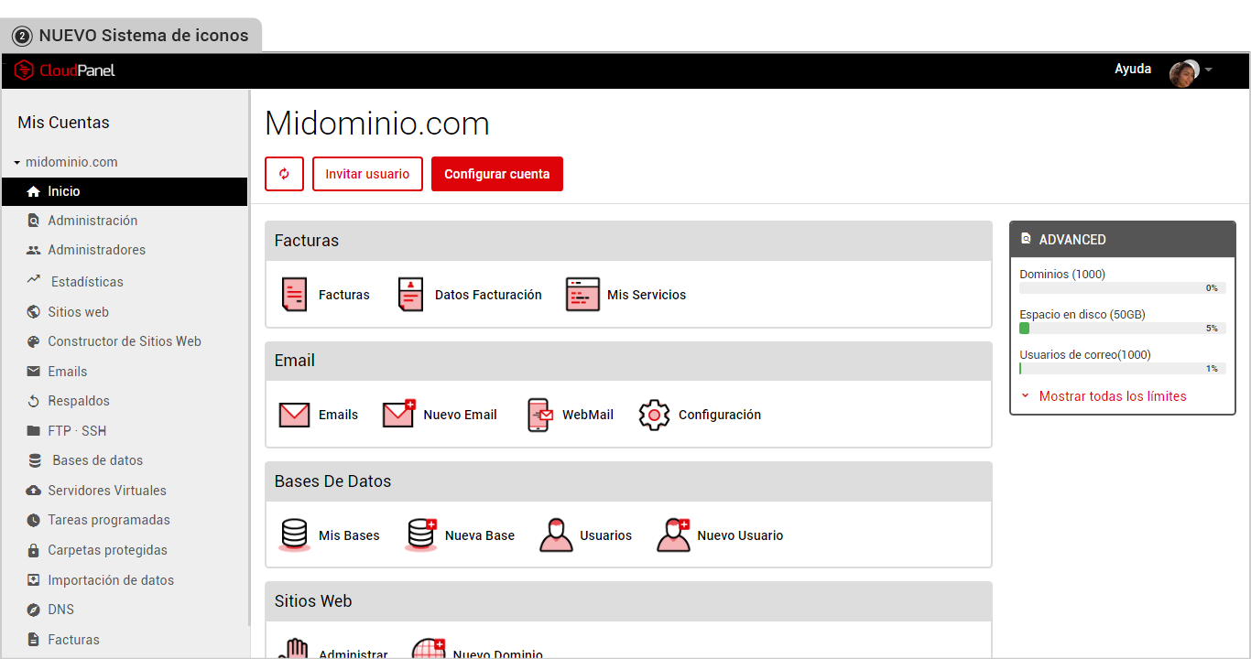Screen dimensions: 1251x659
Task: Open Administración from the sidebar menu
Action: point(92,220)
